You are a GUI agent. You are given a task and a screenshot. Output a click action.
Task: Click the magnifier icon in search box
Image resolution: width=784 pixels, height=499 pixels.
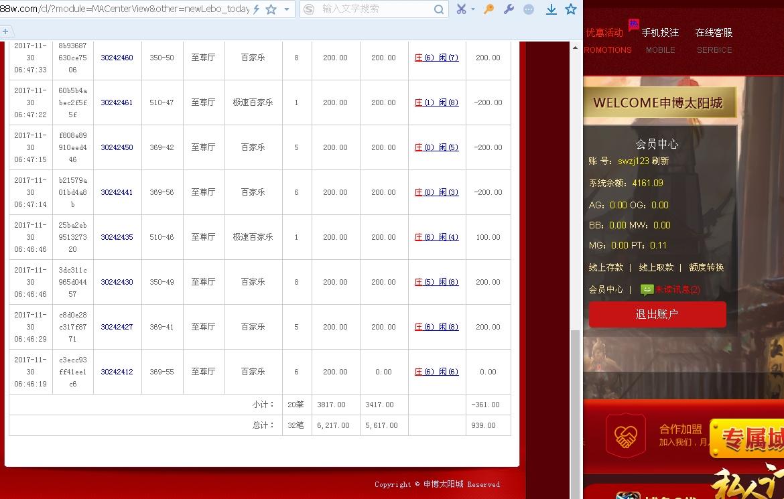(x=439, y=9)
